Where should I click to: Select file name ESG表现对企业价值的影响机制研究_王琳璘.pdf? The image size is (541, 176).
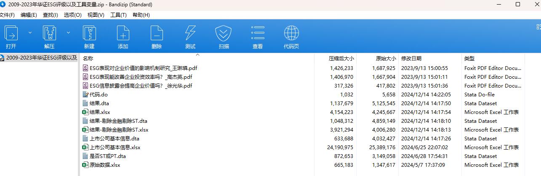tap(144, 68)
